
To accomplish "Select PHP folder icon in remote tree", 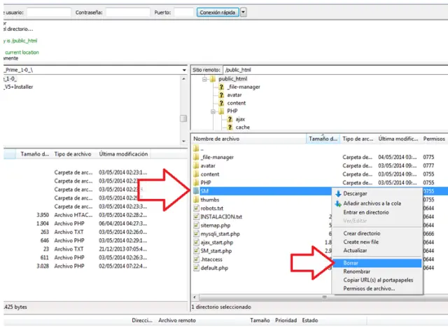I will pos(221,111).
